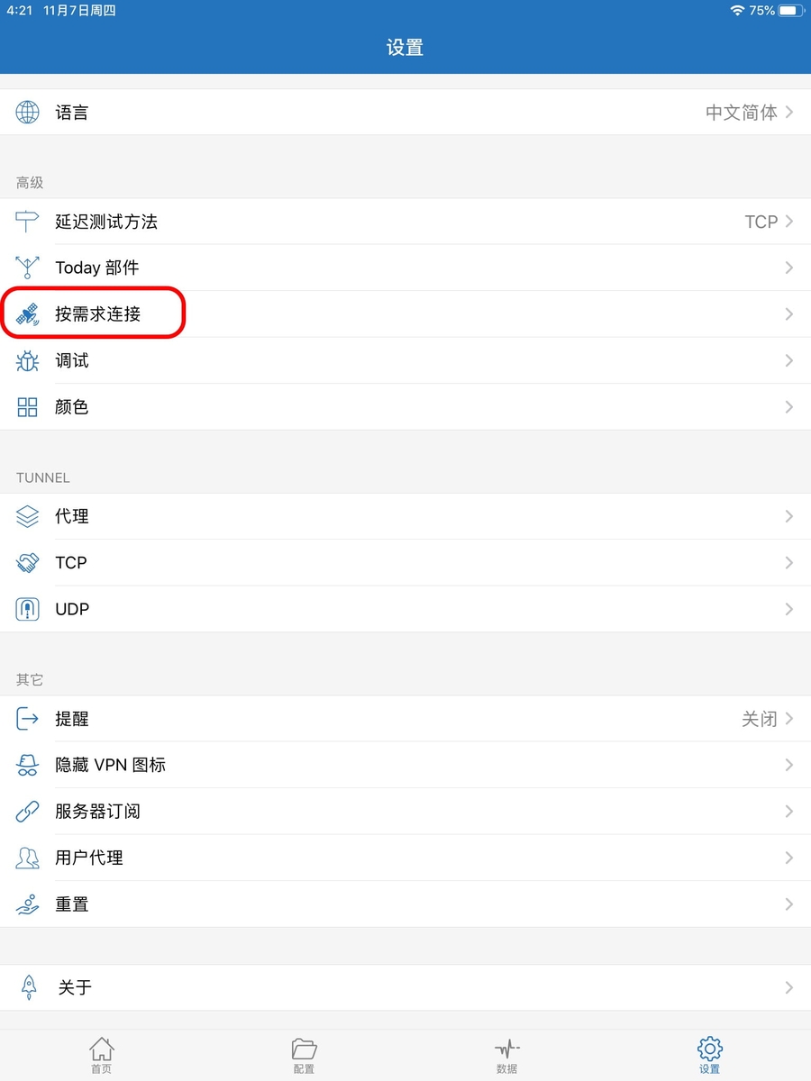Image resolution: width=811 pixels, height=1081 pixels.
Task: Tap the globe icon beside 语言
Action: coord(28,113)
